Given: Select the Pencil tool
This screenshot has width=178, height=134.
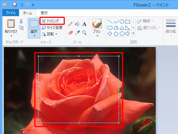Looking at the screenshot, I should (x=70, y=24).
